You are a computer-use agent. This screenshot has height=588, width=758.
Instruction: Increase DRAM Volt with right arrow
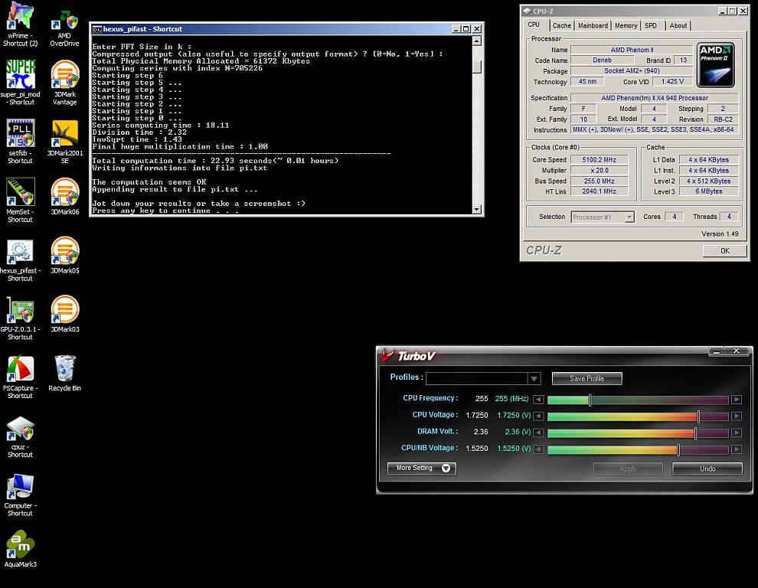[737, 433]
